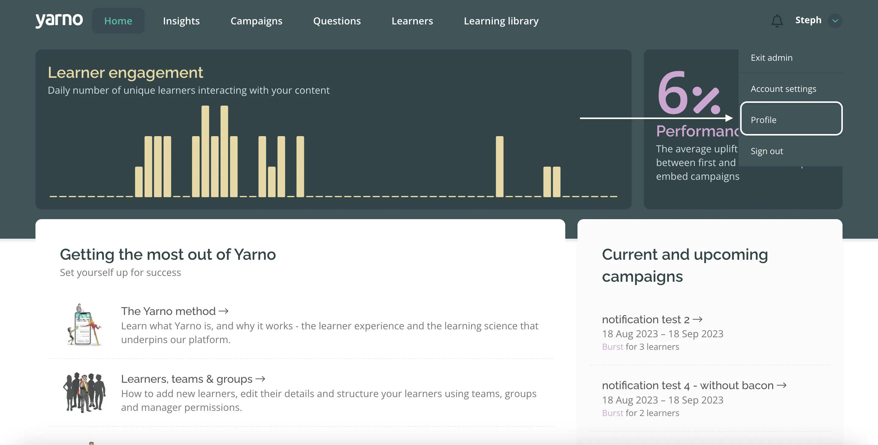Click Burst for 2 learners text
This screenshot has height=445, width=878.
coord(640,413)
